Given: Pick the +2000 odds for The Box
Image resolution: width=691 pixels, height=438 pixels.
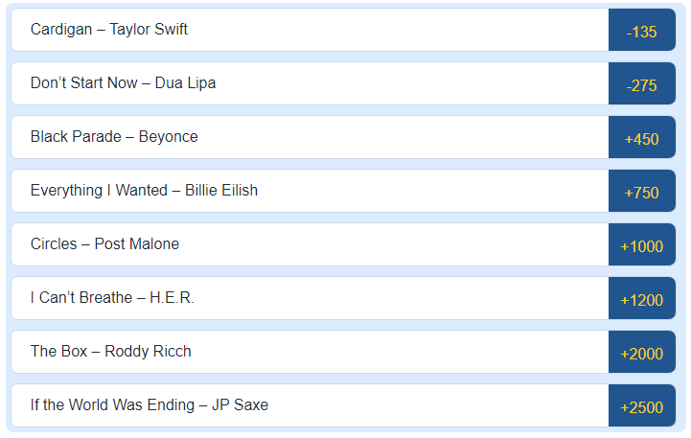Looking at the screenshot, I should tap(641, 353).
